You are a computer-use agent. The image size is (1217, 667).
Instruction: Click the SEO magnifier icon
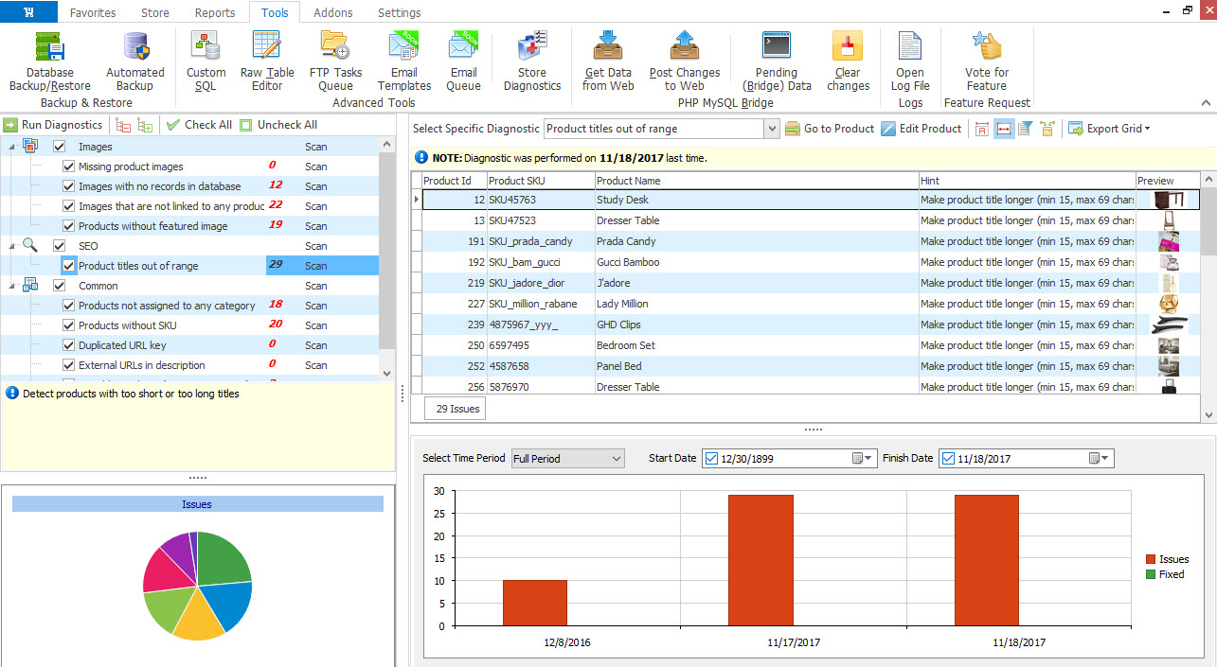[x=30, y=245]
